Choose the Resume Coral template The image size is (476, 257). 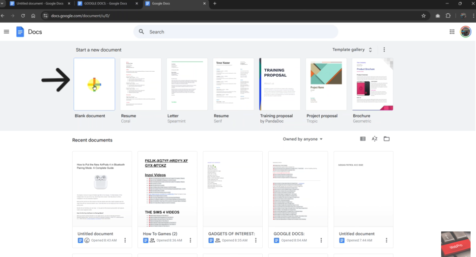140,84
